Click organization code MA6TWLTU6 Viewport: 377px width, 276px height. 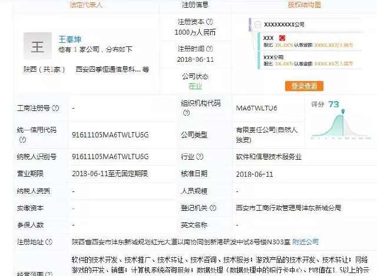tap(257, 108)
